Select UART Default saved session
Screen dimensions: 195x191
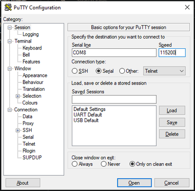pyautogui.click(x=88, y=115)
